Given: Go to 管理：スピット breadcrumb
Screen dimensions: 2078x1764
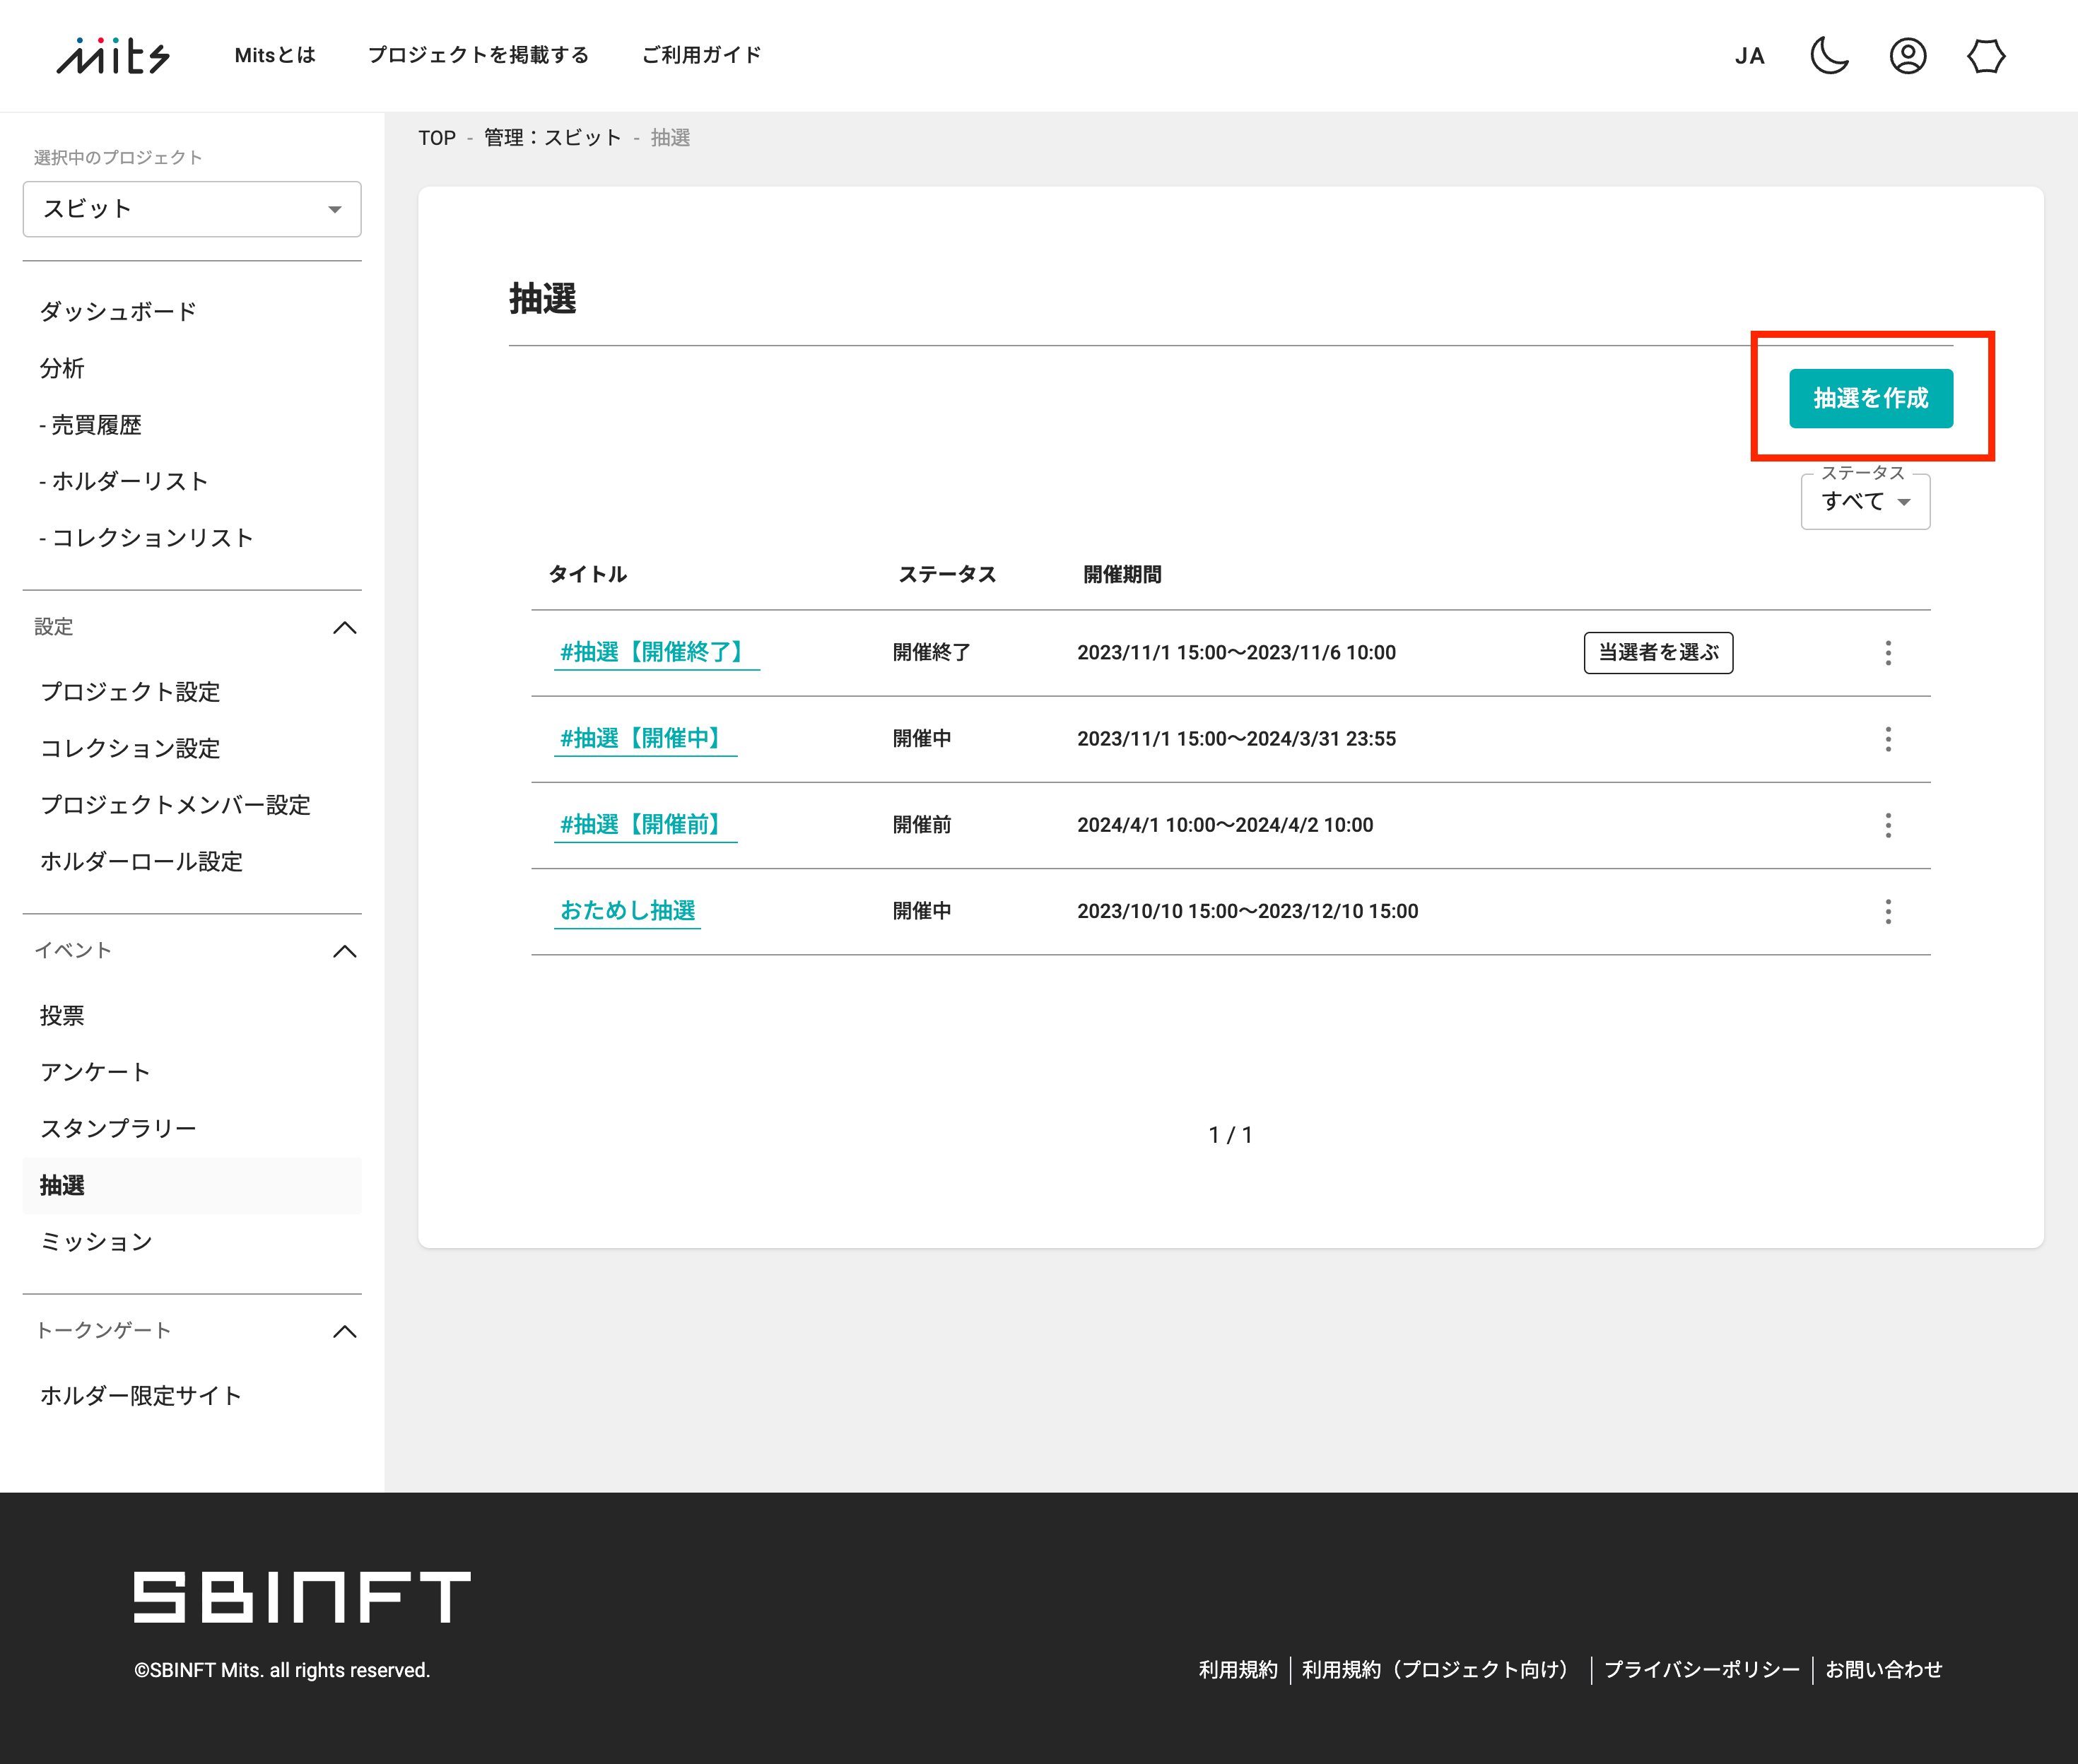Looking at the screenshot, I should pyautogui.click(x=553, y=138).
